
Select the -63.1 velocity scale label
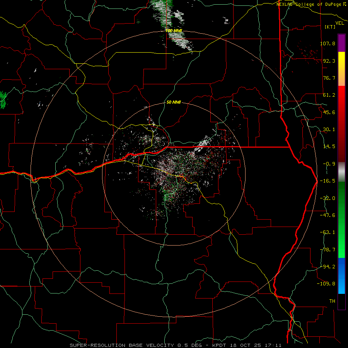pyautogui.click(x=328, y=232)
